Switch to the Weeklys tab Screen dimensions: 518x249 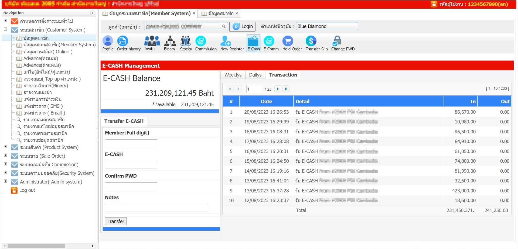233,75
